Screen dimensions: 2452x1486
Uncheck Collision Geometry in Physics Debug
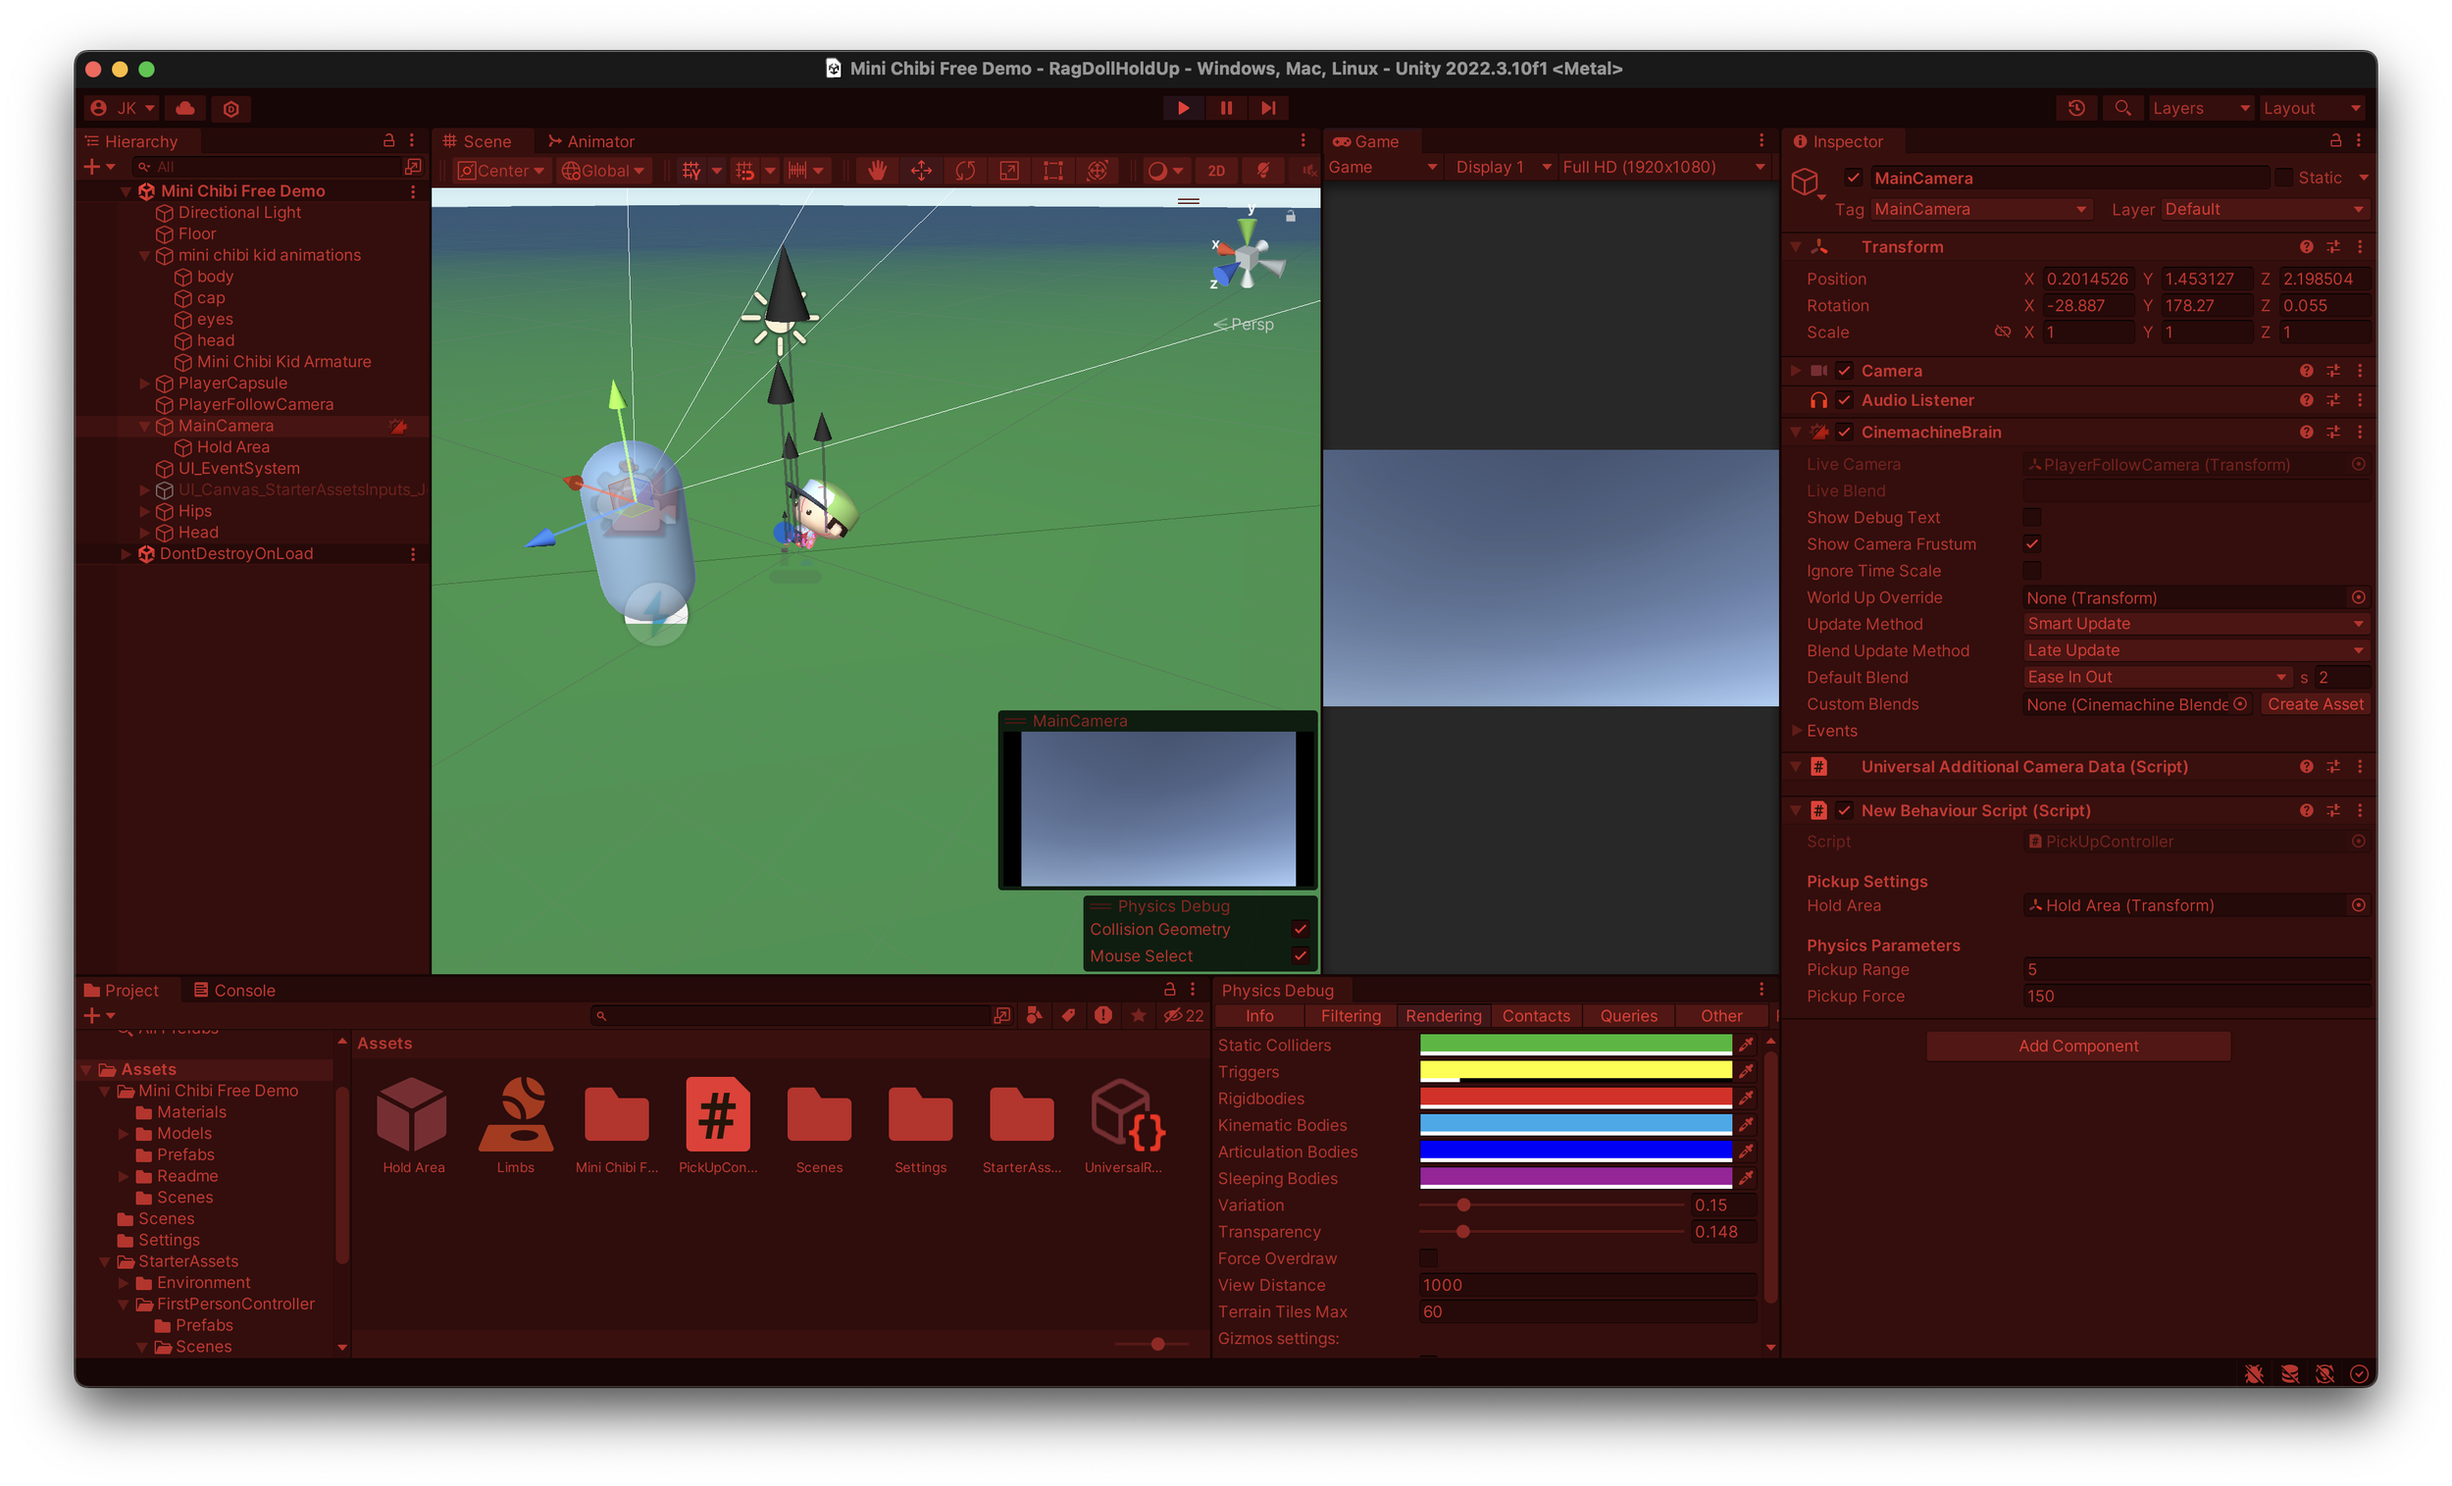coord(1300,929)
